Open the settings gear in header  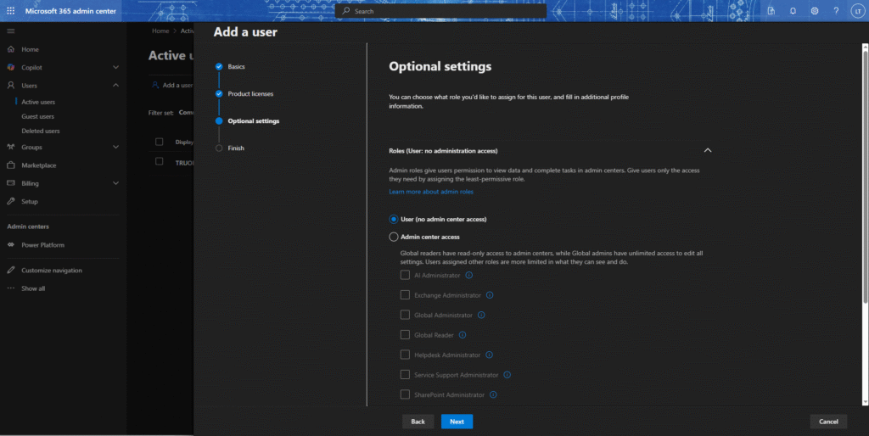click(815, 11)
